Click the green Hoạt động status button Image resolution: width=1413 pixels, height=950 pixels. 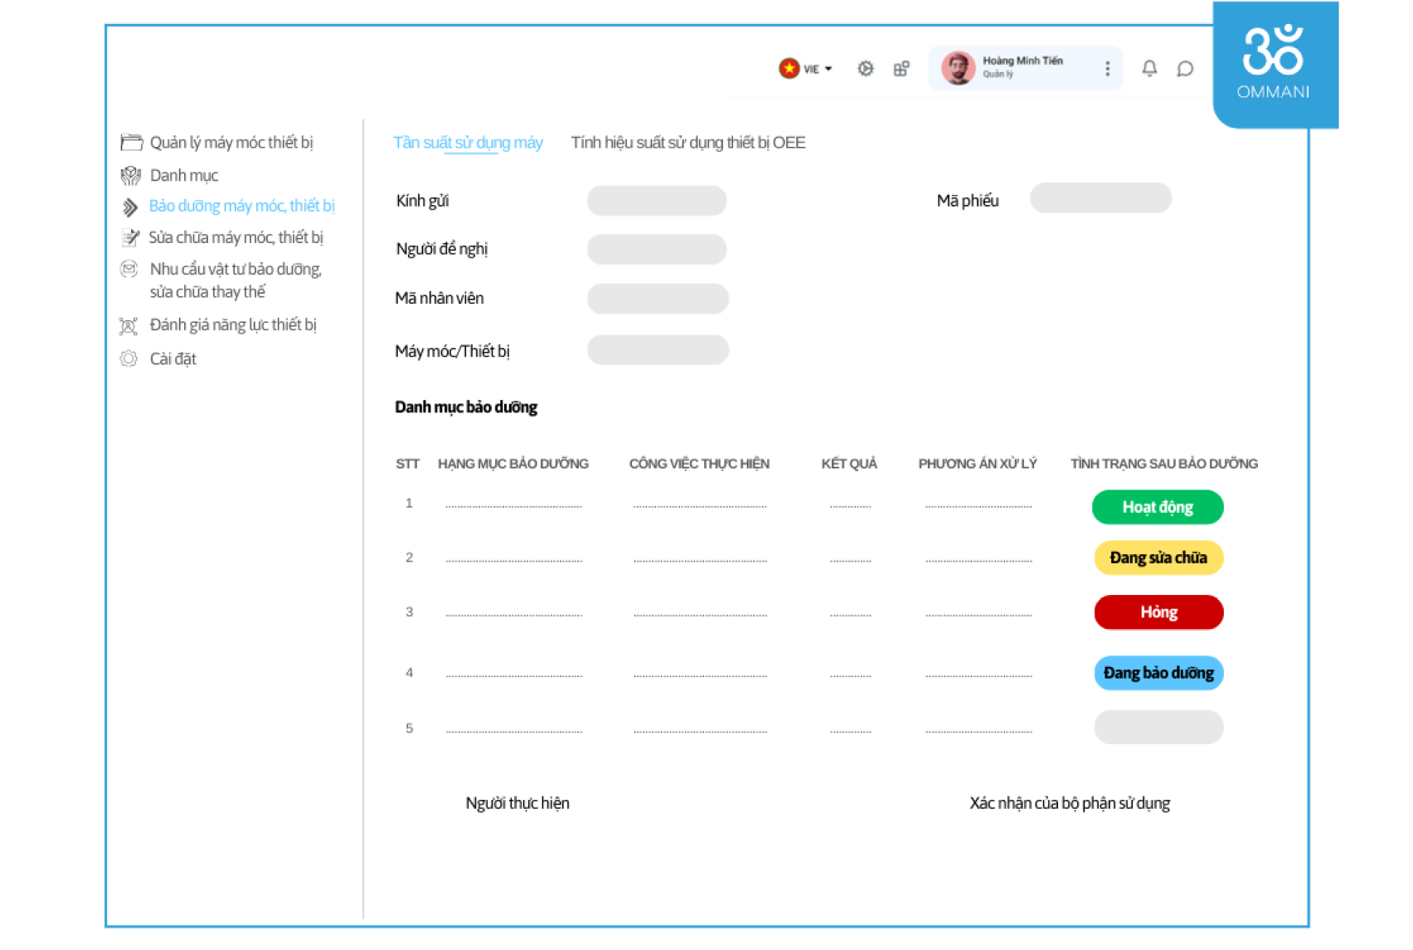pos(1157,507)
